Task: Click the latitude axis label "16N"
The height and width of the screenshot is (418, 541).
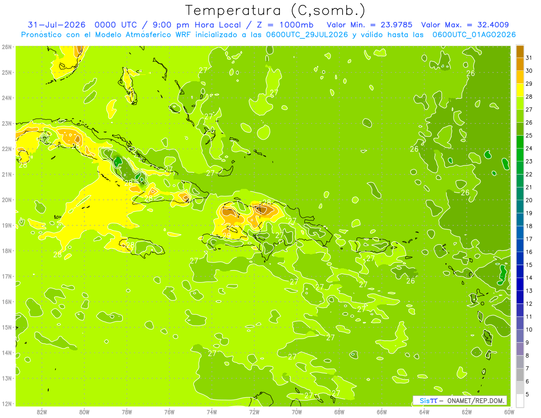Action: (7, 302)
